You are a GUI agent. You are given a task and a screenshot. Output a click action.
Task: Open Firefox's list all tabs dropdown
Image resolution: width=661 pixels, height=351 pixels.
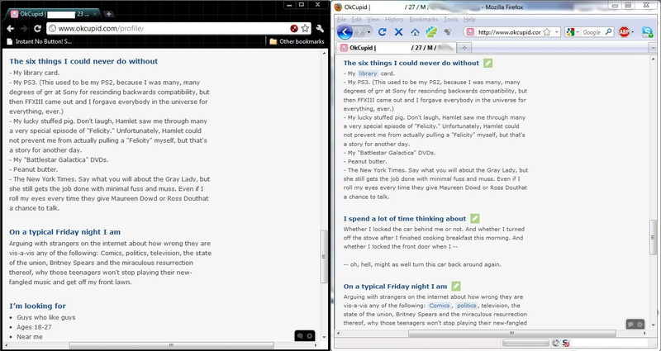[x=653, y=48]
